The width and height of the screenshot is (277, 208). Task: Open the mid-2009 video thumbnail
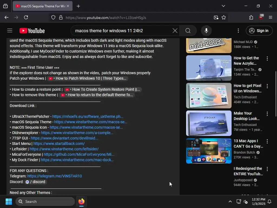(209, 45)
